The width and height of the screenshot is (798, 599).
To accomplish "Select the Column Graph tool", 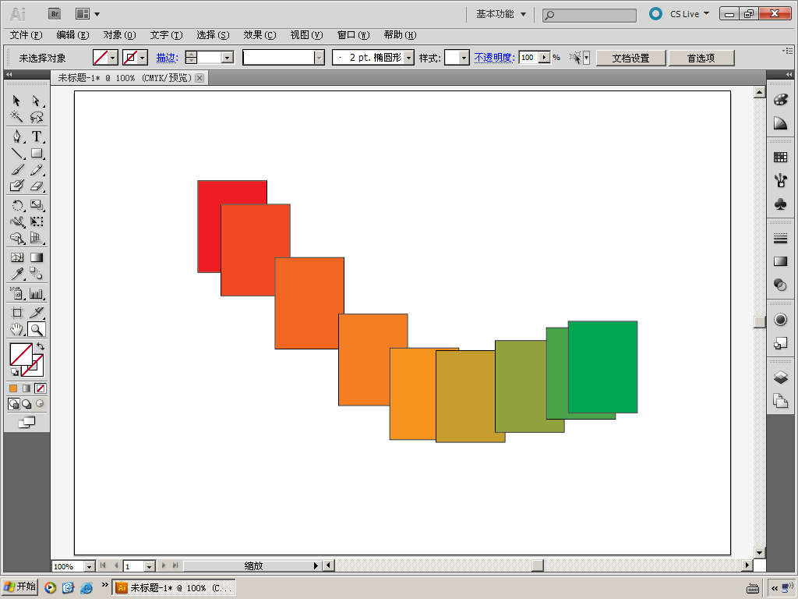I will 36,293.
